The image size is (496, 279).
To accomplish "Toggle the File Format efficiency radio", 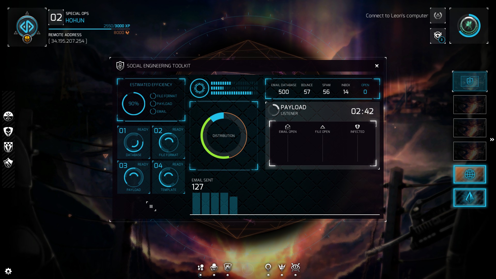I will pos(153,96).
